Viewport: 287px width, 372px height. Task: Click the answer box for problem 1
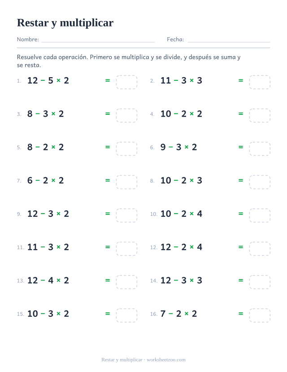pyautogui.click(x=126, y=82)
